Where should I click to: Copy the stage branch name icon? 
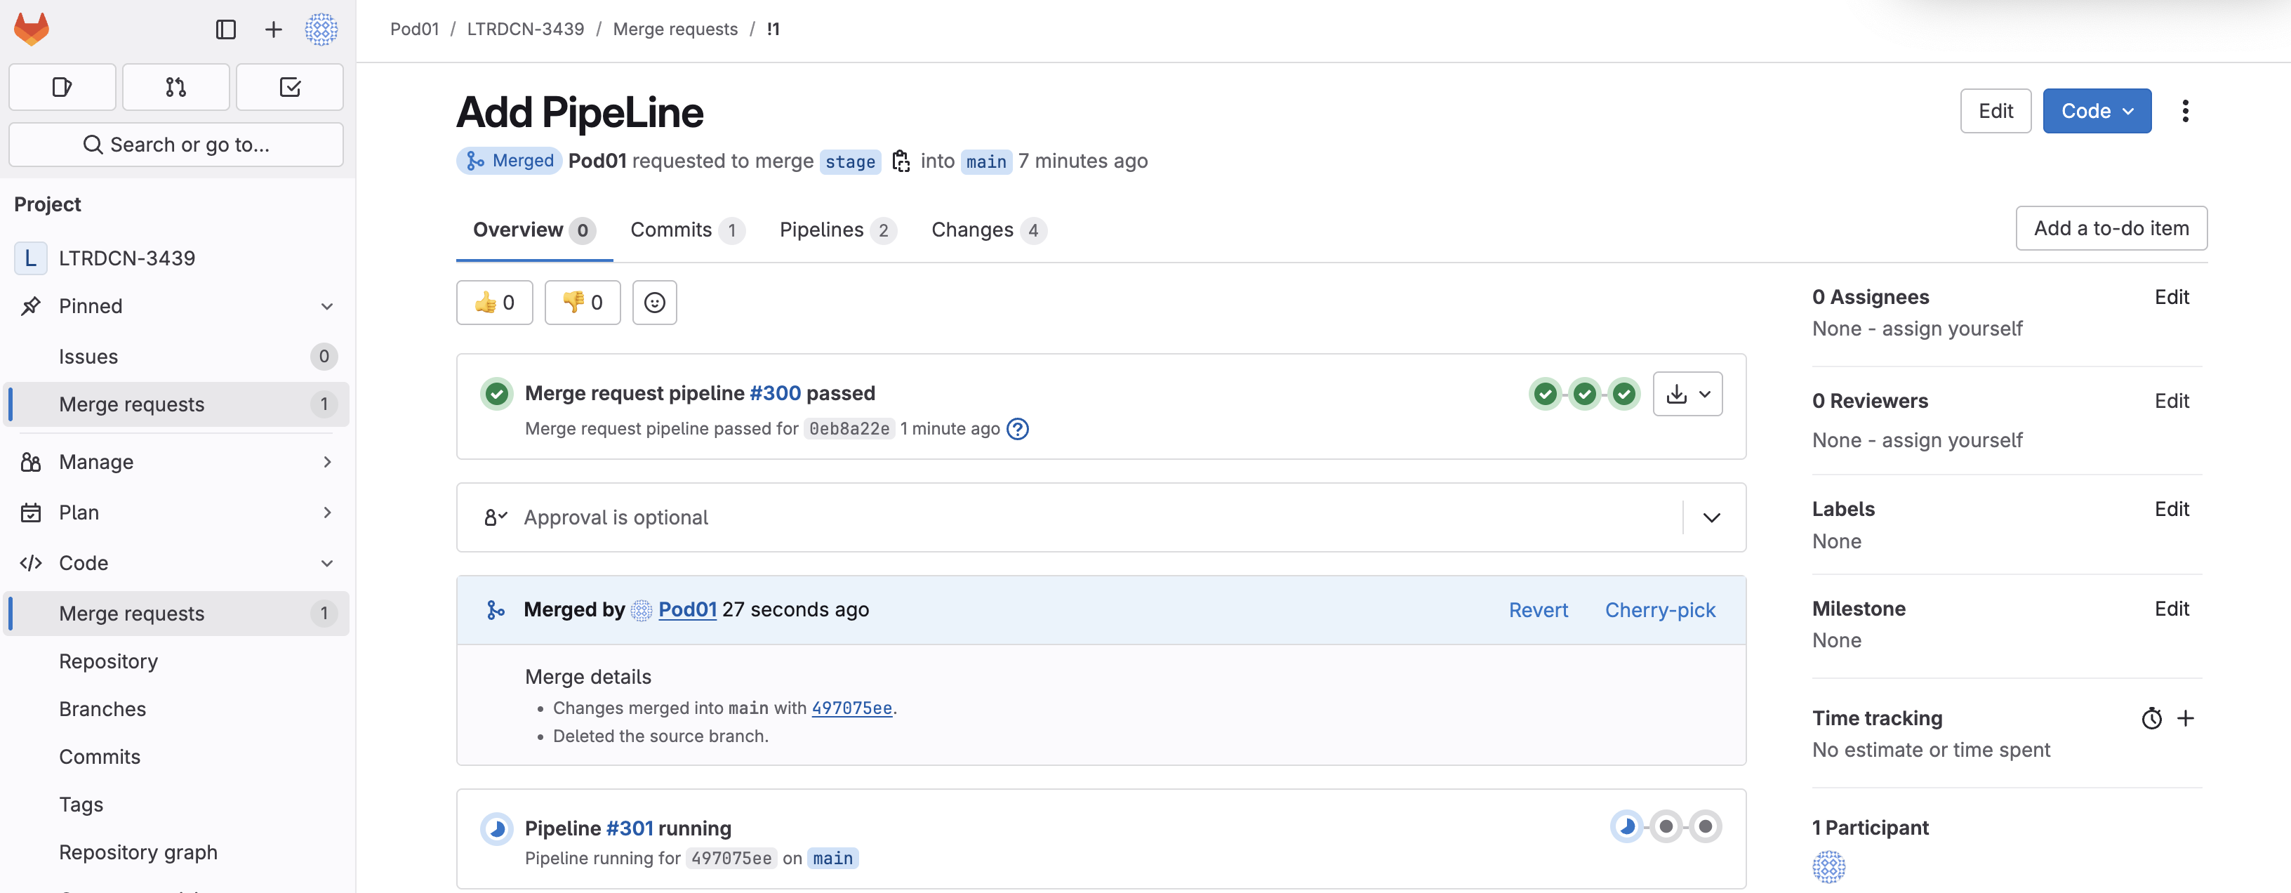901,161
